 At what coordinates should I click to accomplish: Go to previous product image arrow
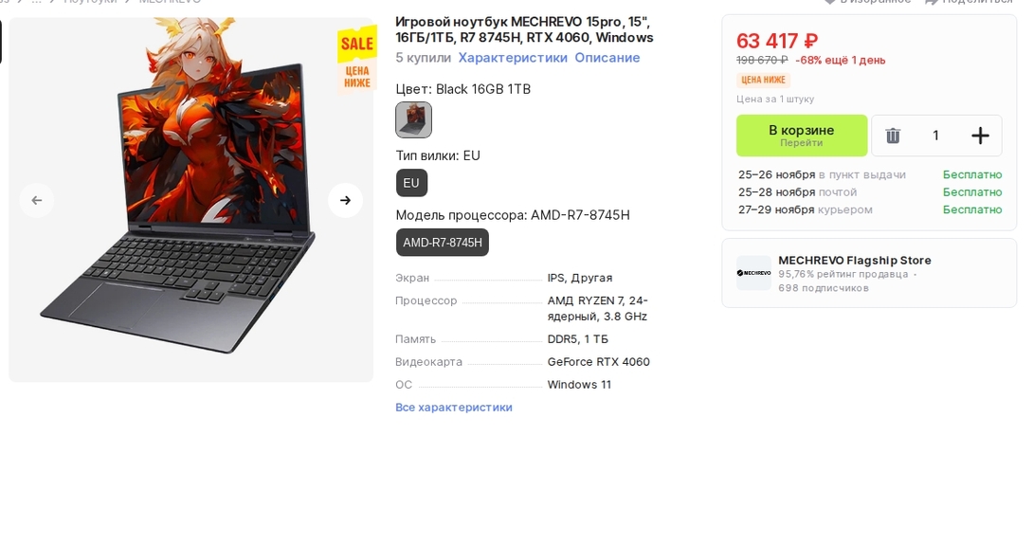click(36, 200)
